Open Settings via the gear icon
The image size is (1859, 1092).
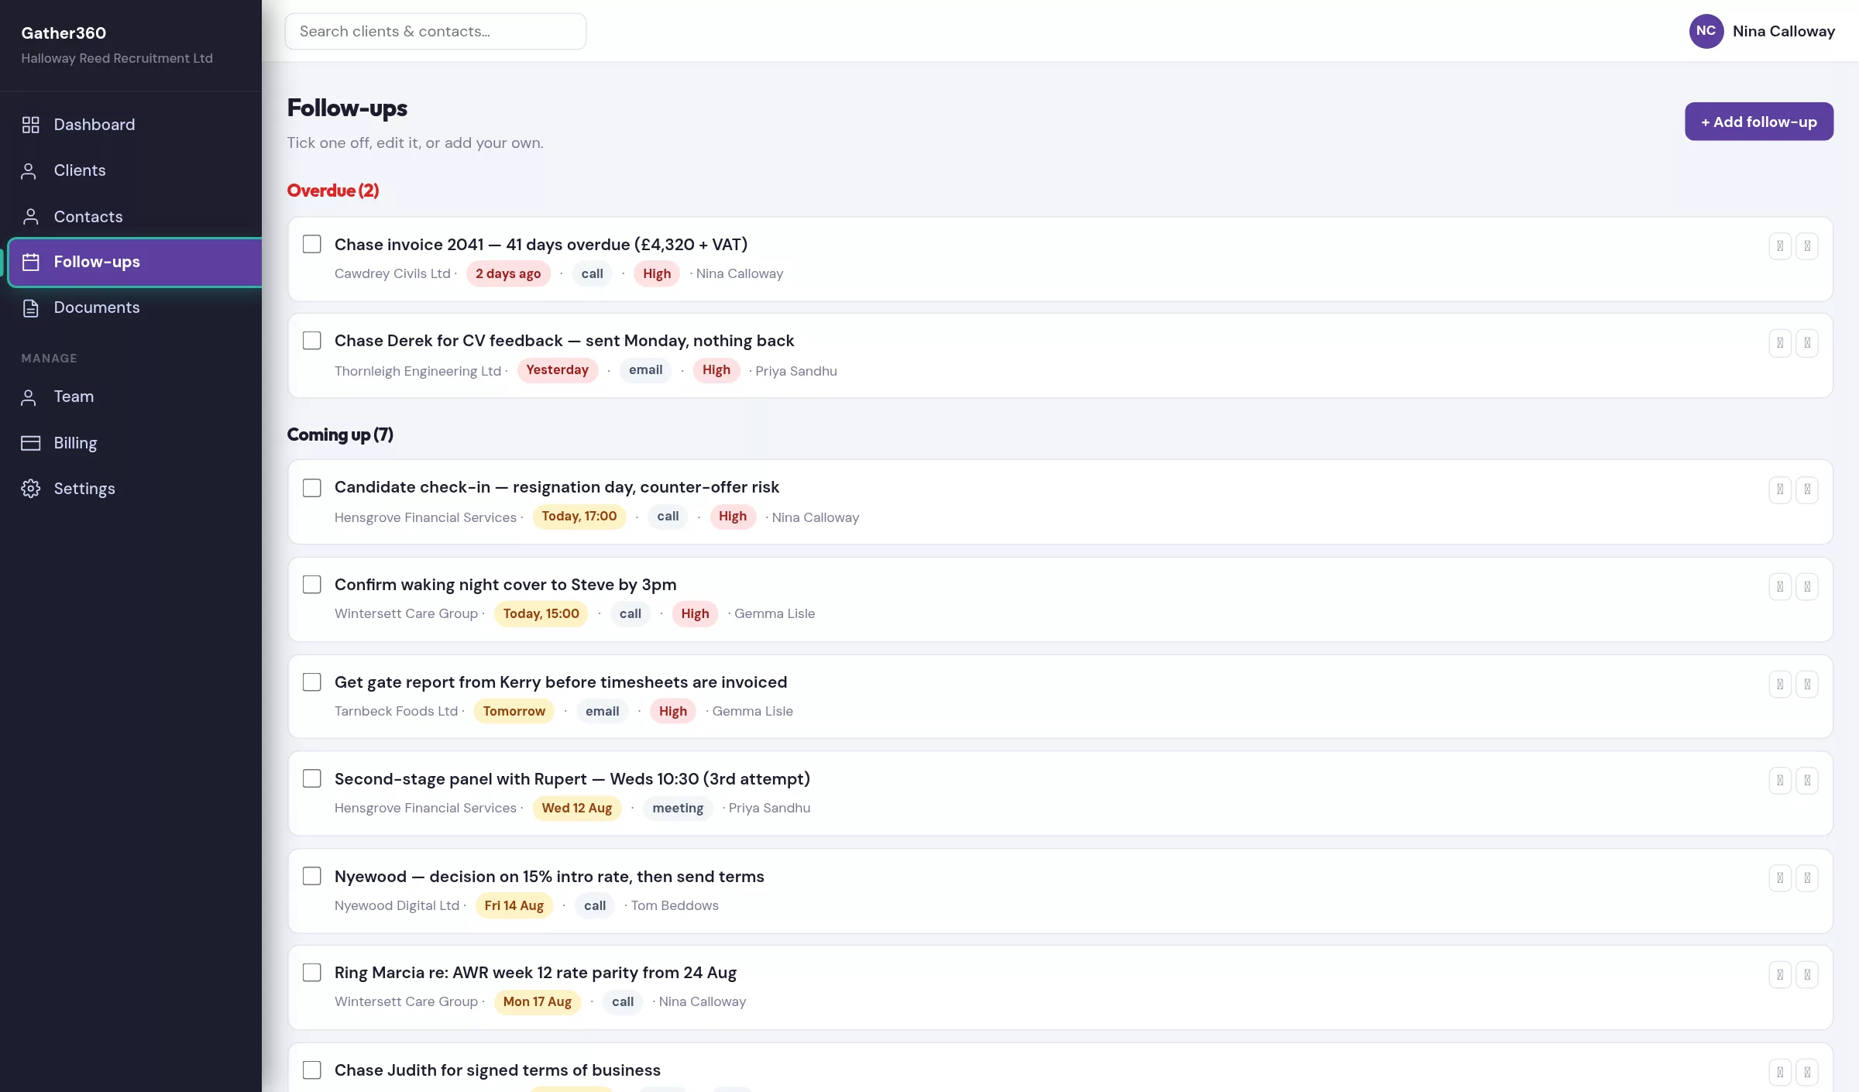[x=30, y=489]
